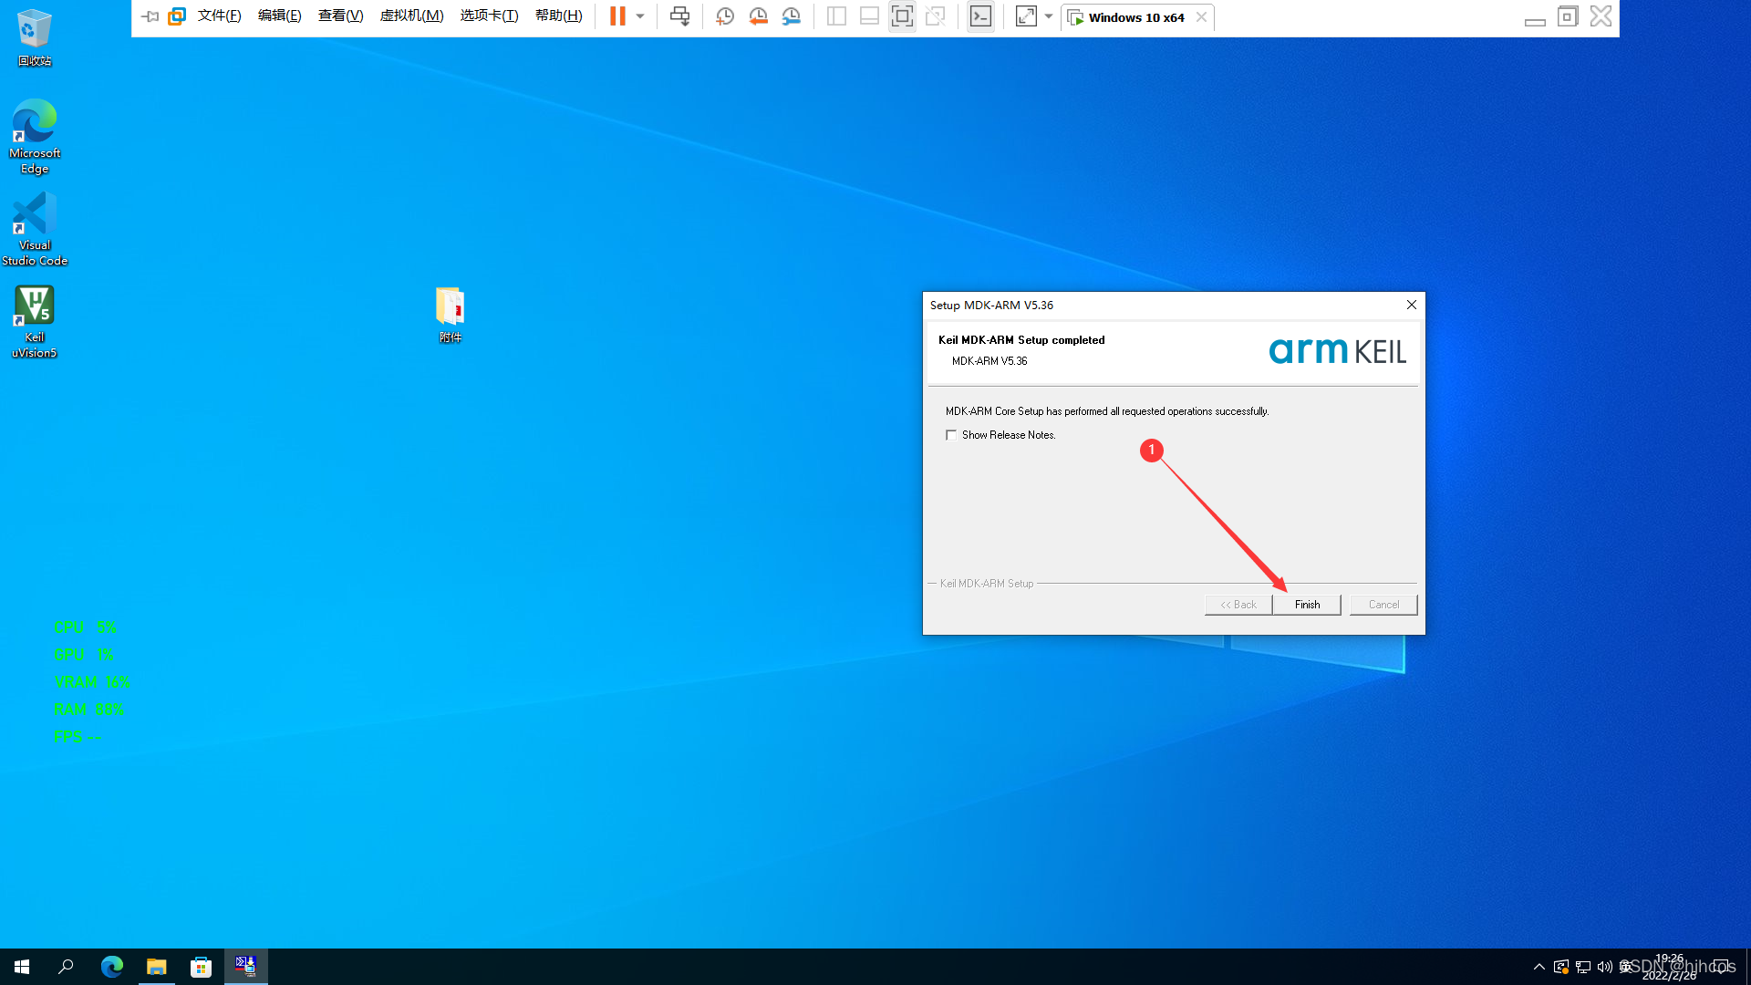Viewport: 1751px width, 985px height.
Task: Enter full screen mode icon
Action: 902,16
